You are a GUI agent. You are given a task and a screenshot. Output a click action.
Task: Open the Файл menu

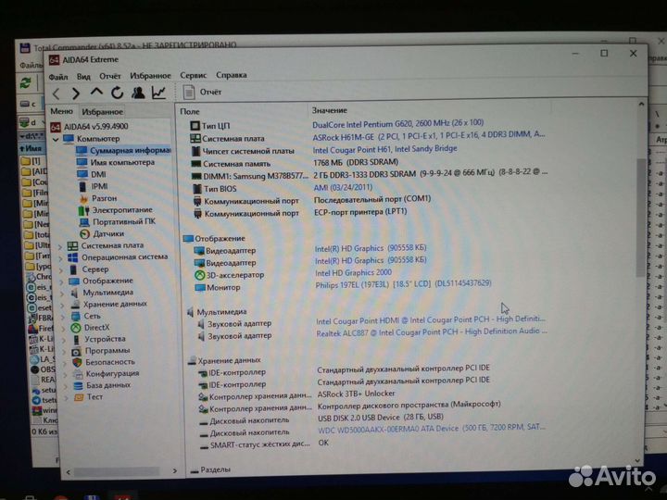click(58, 77)
